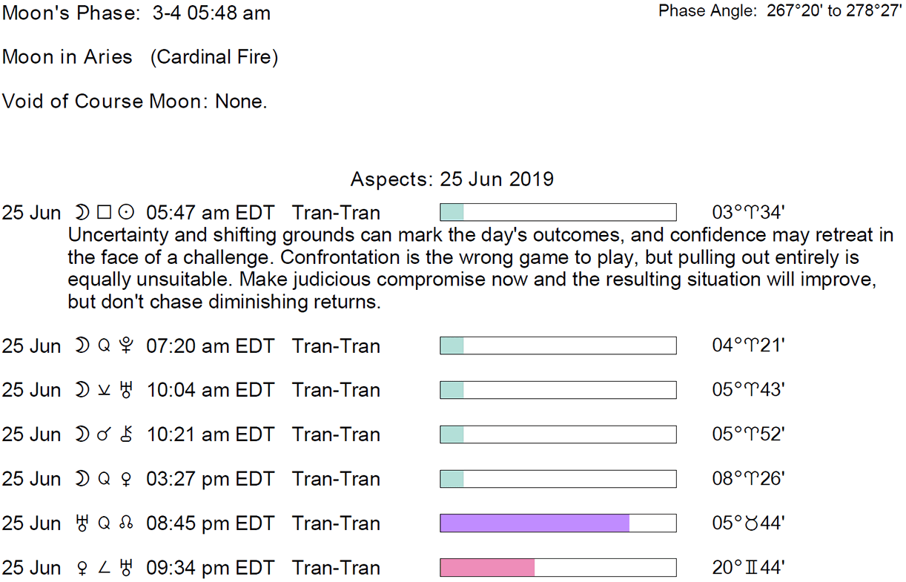The height and width of the screenshot is (582, 906).
Task: Click the "Aspects: 25 Jun 2019" heading
Action: pos(452,179)
